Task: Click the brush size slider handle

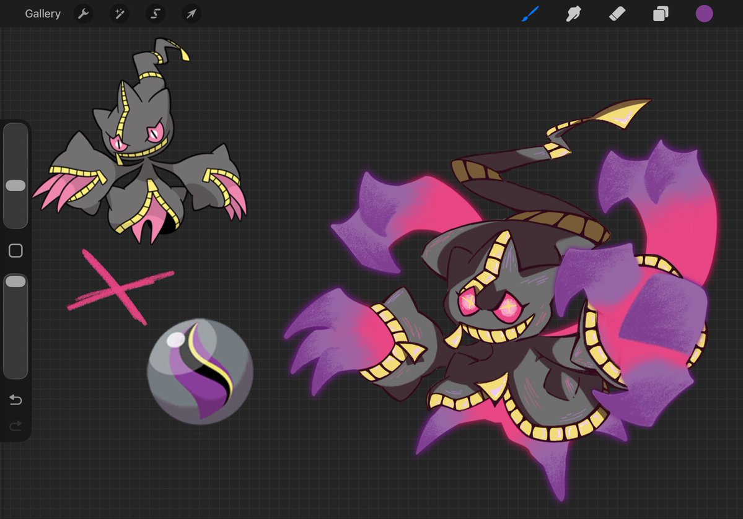Action: pyautogui.click(x=15, y=186)
